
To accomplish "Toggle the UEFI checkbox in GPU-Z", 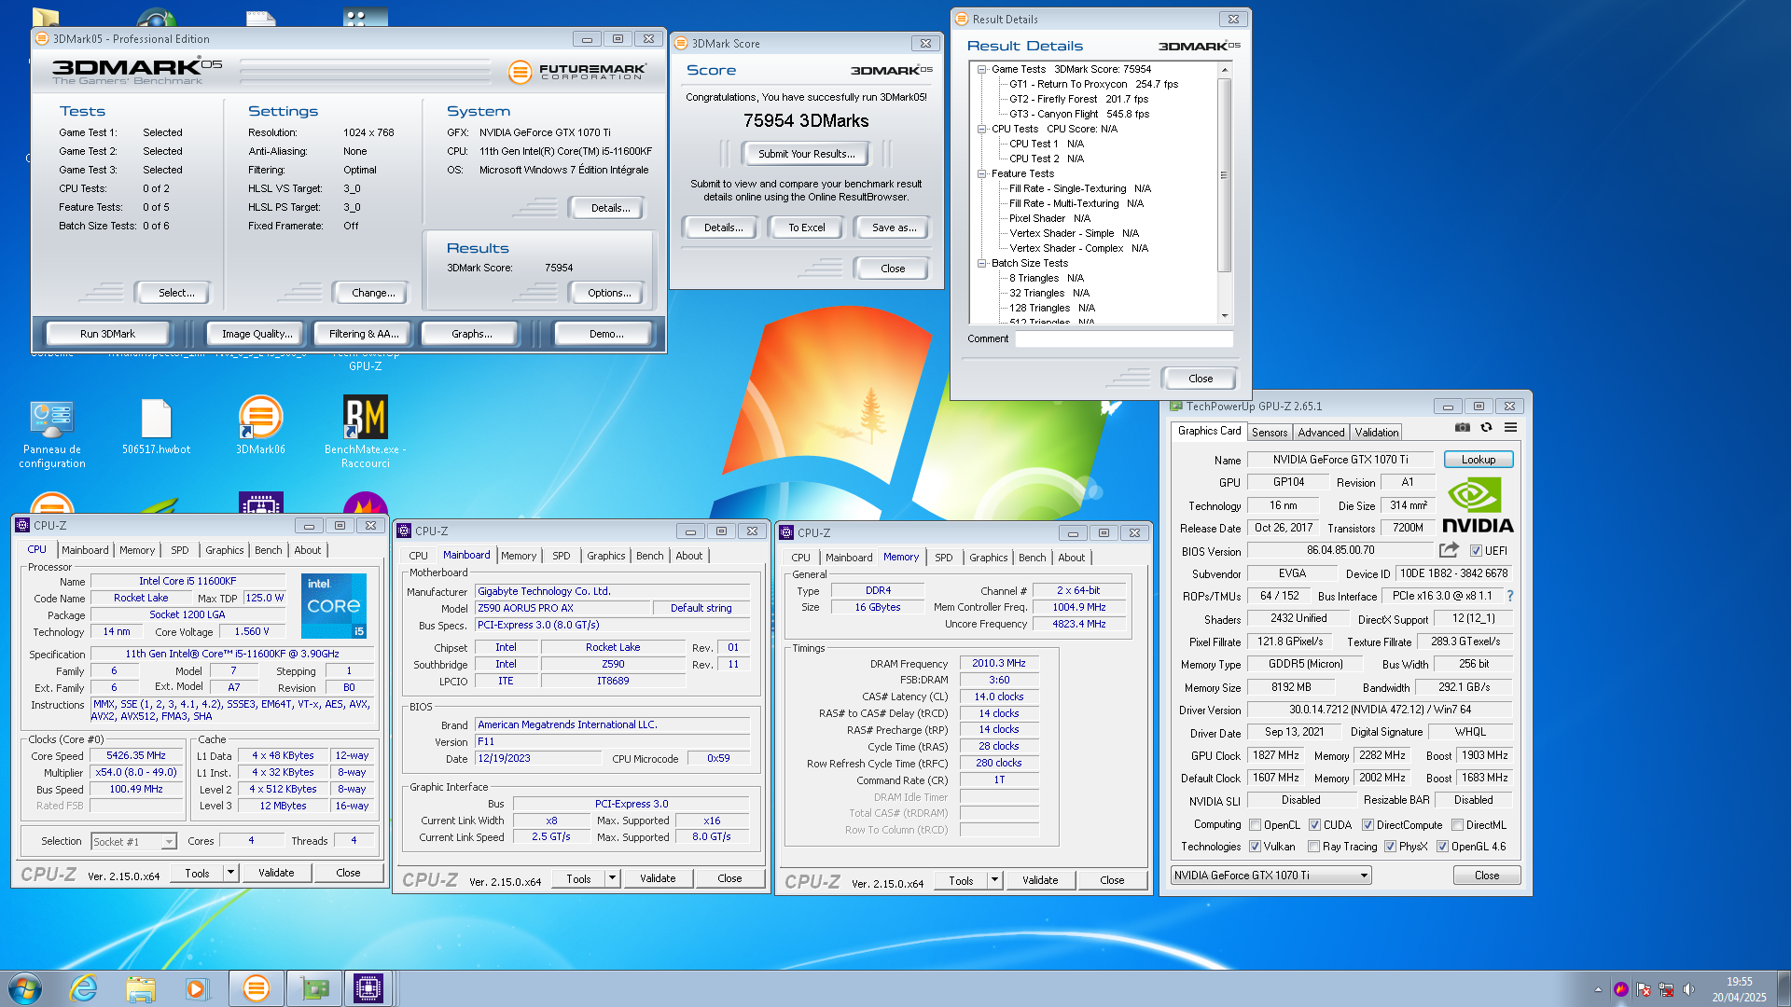I will pos(1476,551).
